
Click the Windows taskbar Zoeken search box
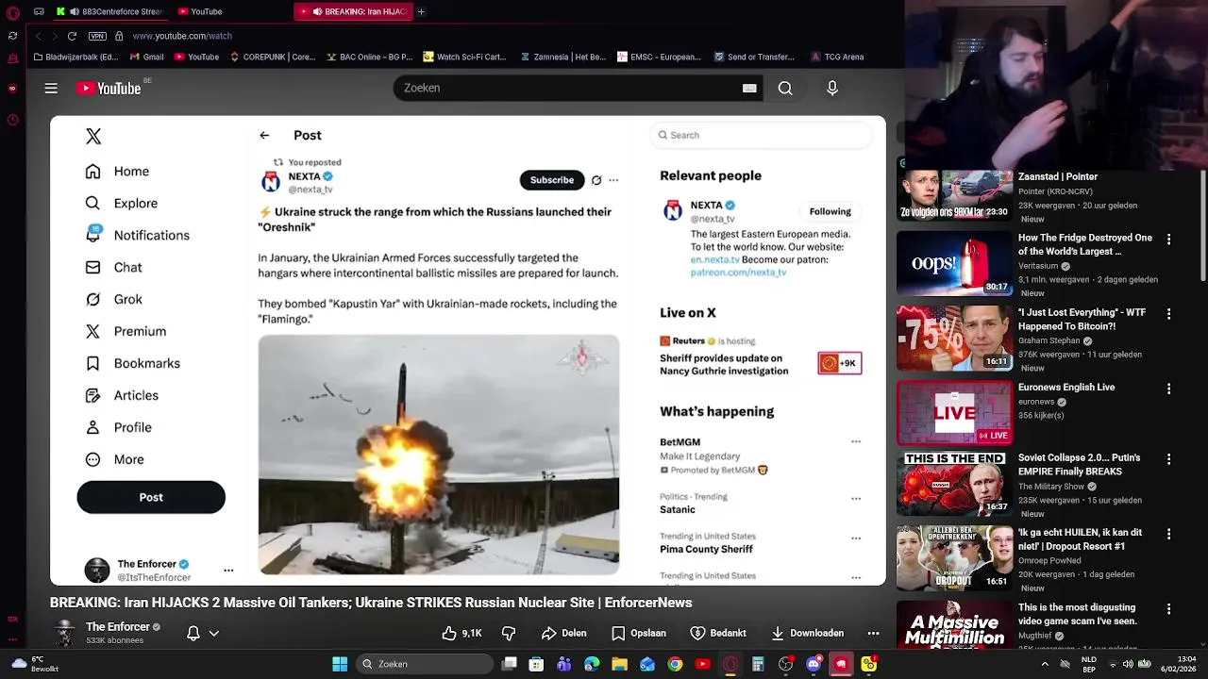[425, 664]
